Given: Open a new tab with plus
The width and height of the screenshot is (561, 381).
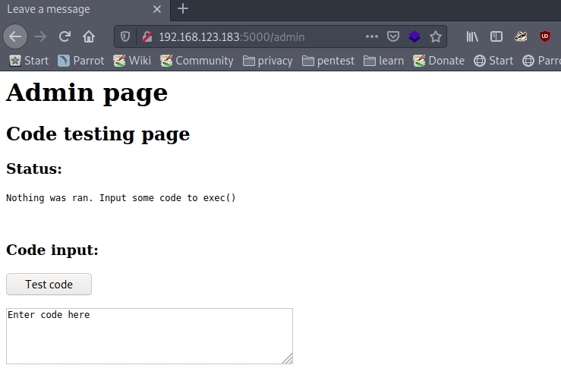Looking at the screenshot, I should coord(183,8).
